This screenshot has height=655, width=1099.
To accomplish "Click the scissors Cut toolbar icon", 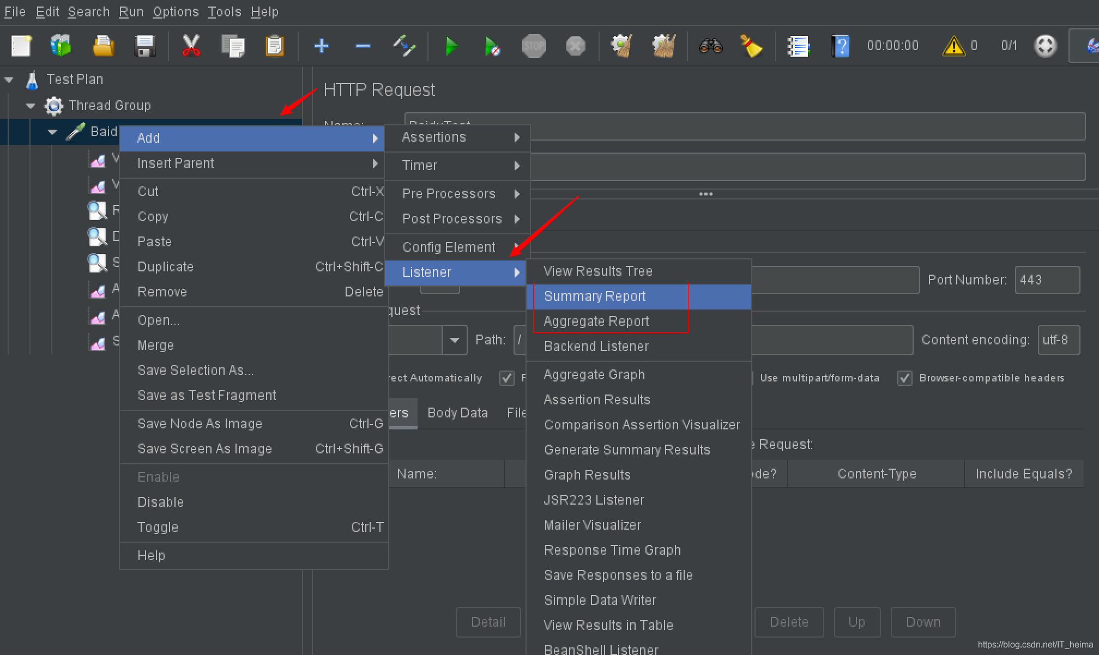I will [x=191, y=46].
